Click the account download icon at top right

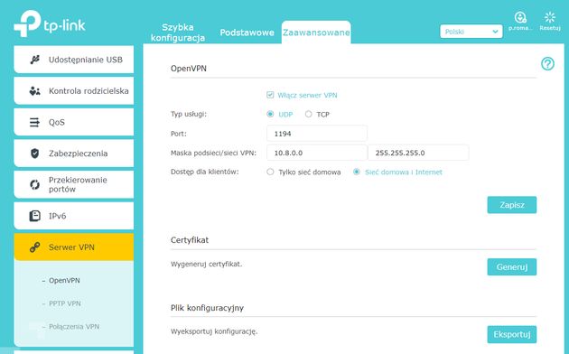[x=520, y=17]
